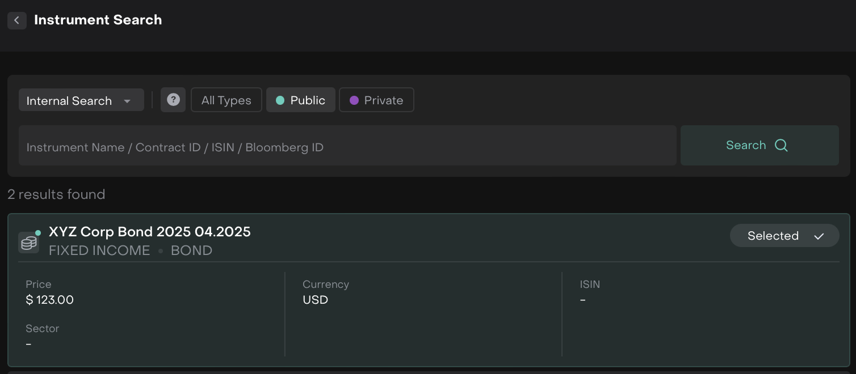Image resolution: width=856 pixels, height=374 pixels.
Task: Click the Instrument Search page heading
Action: coord(98,20)
